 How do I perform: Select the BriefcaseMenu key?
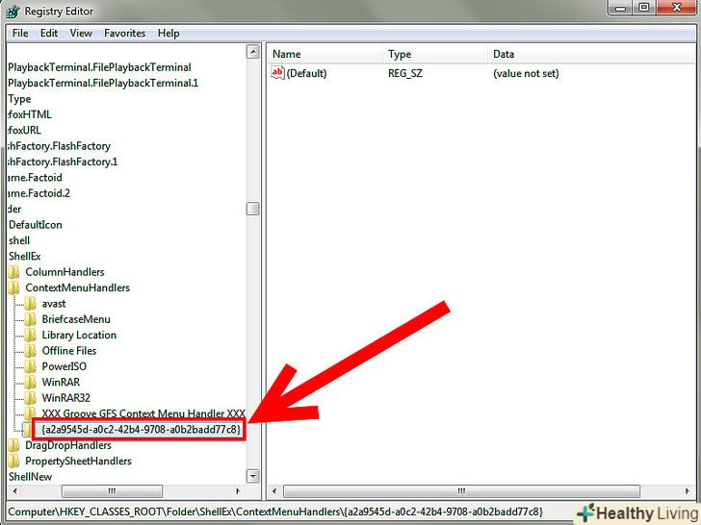pyautogui.click(x=76, y=319)
